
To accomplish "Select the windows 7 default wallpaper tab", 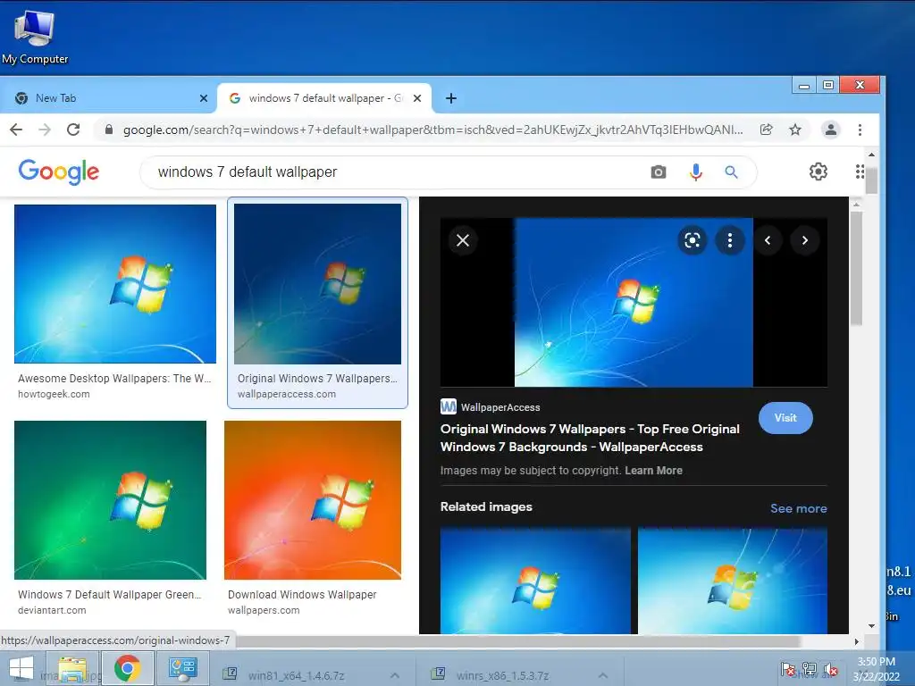I will point(323,98).
